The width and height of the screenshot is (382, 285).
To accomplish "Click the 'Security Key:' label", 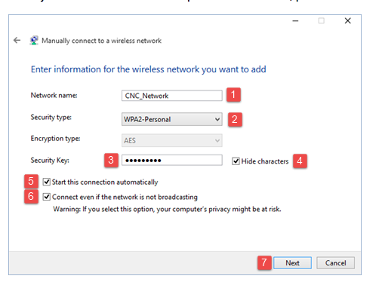I will tap(50, 161).
